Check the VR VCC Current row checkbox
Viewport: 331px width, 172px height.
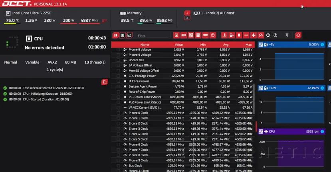[x=119, y=107]
